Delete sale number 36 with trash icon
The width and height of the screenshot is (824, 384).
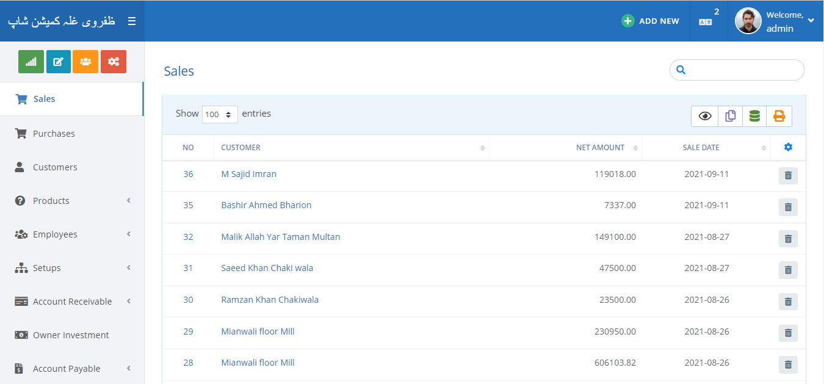click(788, 175)
